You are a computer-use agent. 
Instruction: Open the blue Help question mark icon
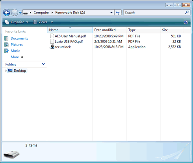coord(186,22)
